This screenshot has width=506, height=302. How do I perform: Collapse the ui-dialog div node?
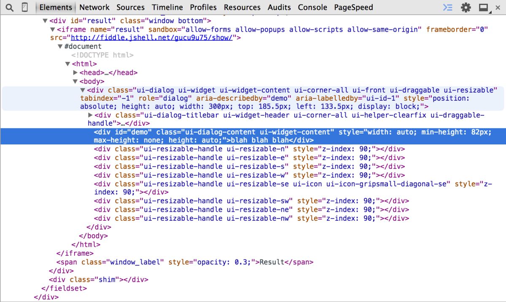coord(83,90)
